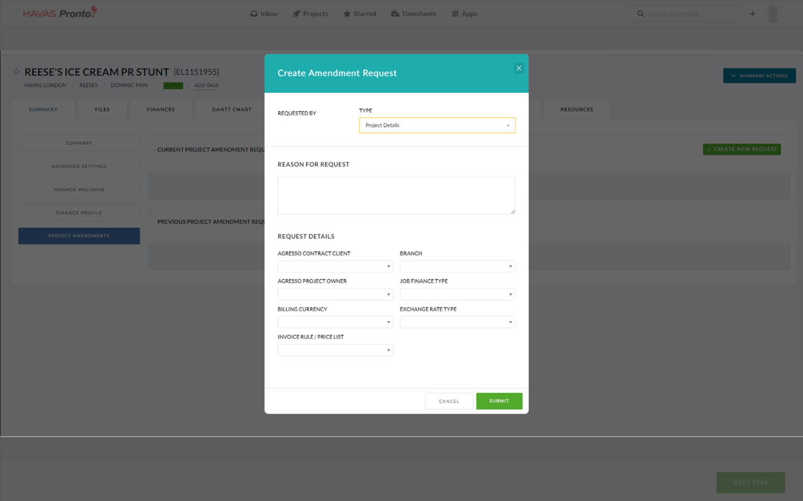Open the Summary Actions dropdown button
The image size is (803, 501).
(760, 76)
